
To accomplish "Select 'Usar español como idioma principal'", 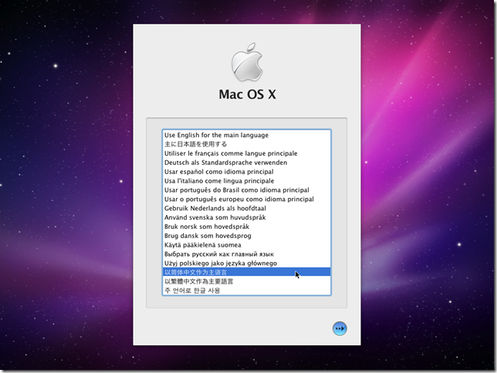I will 247,172.
